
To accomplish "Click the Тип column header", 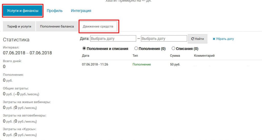I will (135, 56).
